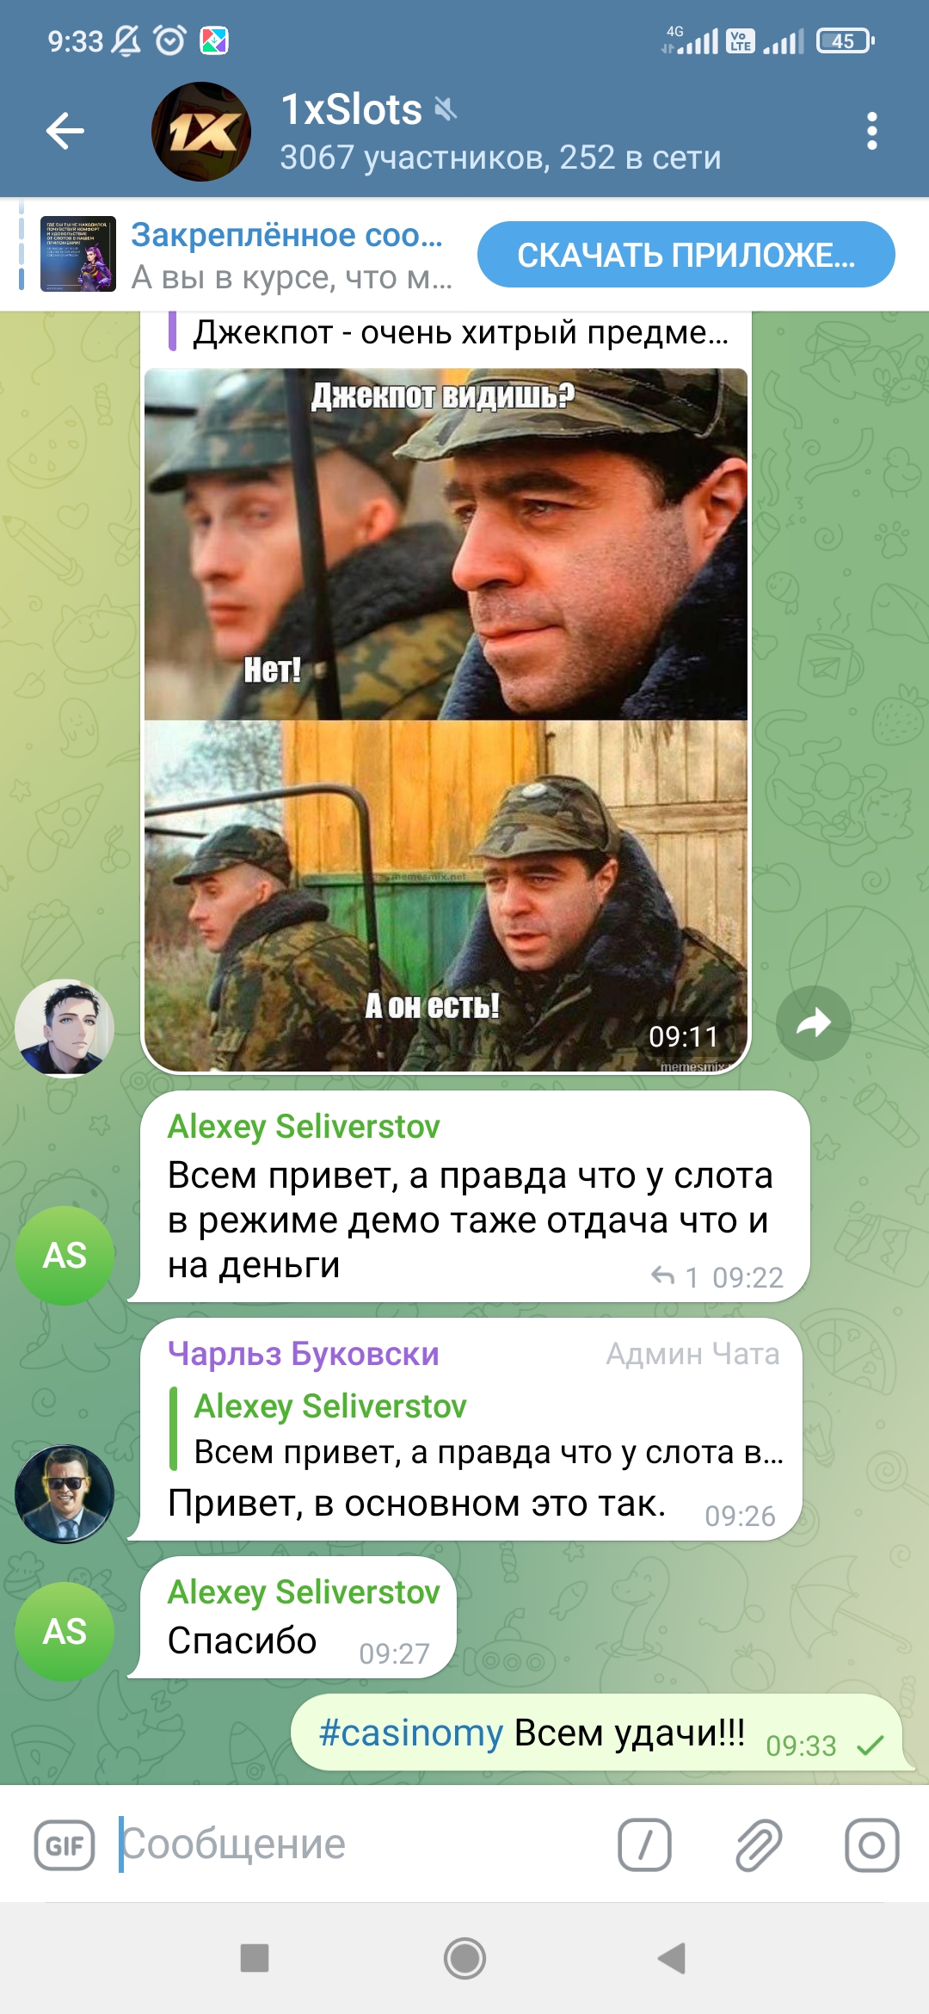
Task: Open the Джекпот видишь meme image
Action: pos(446,720)
